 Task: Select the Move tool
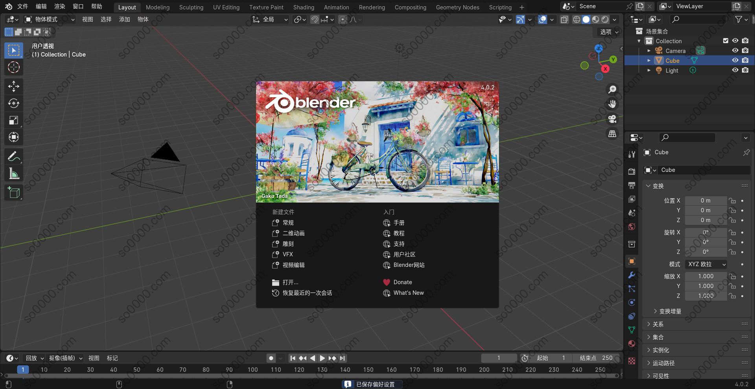point(14,86)
